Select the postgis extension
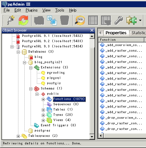The image size is (146, 148). click(x=54, y=83)
